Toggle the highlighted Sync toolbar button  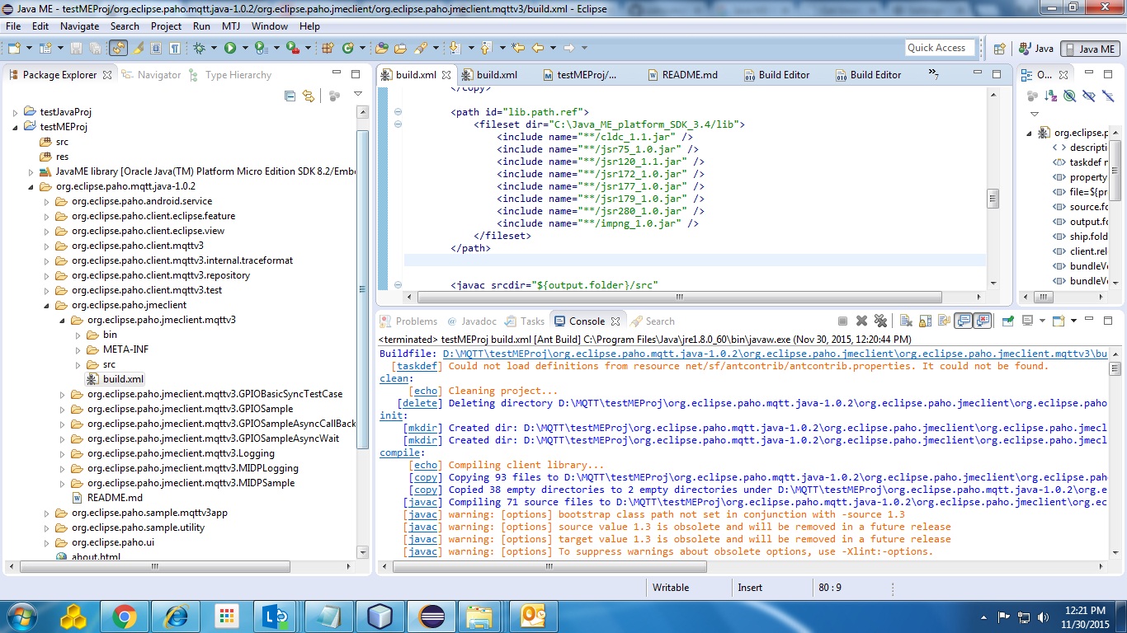point(118,48)
